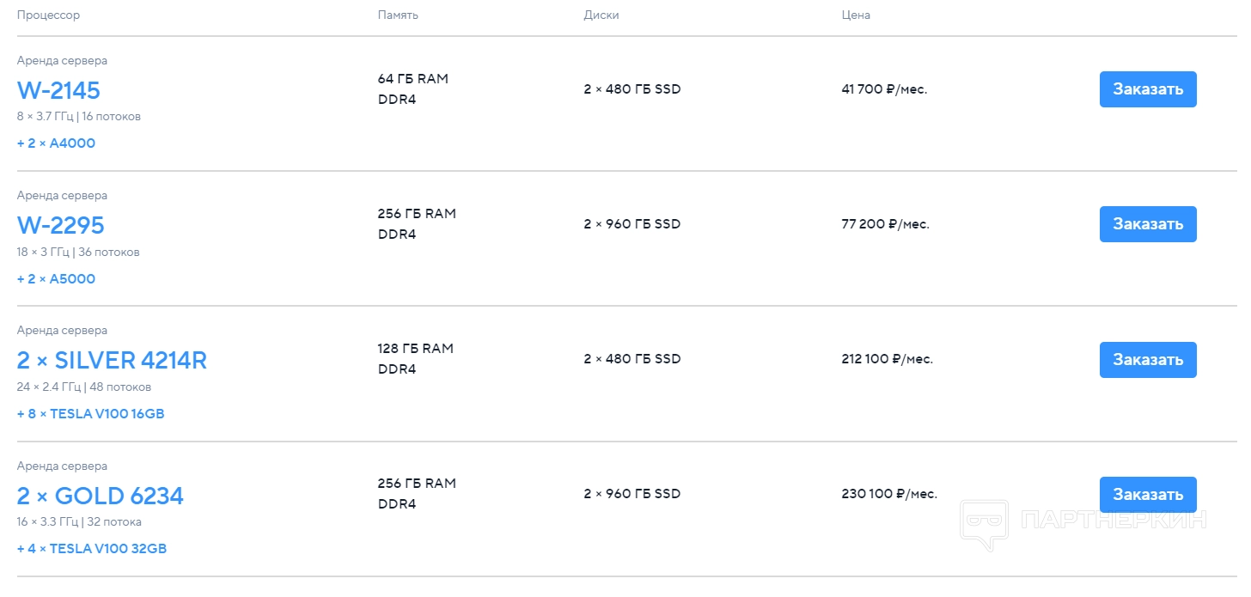
Task: Click the + 2 × A5000 GPU link
Action: tap(56, 279)
